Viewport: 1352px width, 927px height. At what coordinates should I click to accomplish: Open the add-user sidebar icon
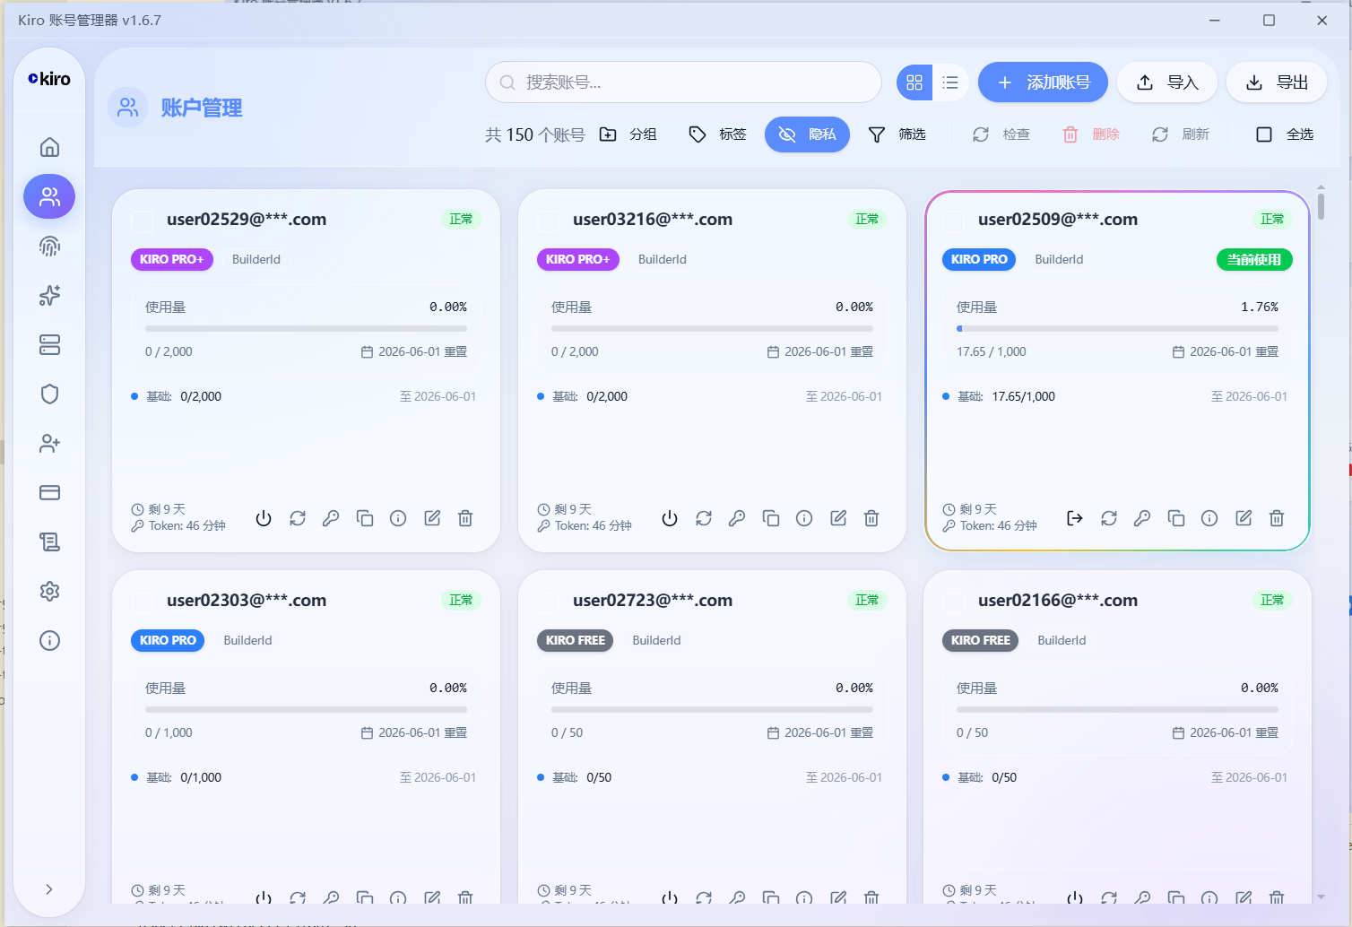[49, 443]
